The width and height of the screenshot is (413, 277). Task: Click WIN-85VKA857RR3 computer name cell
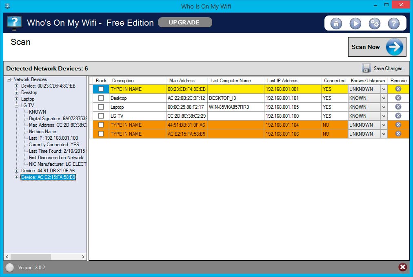point(236,107)
